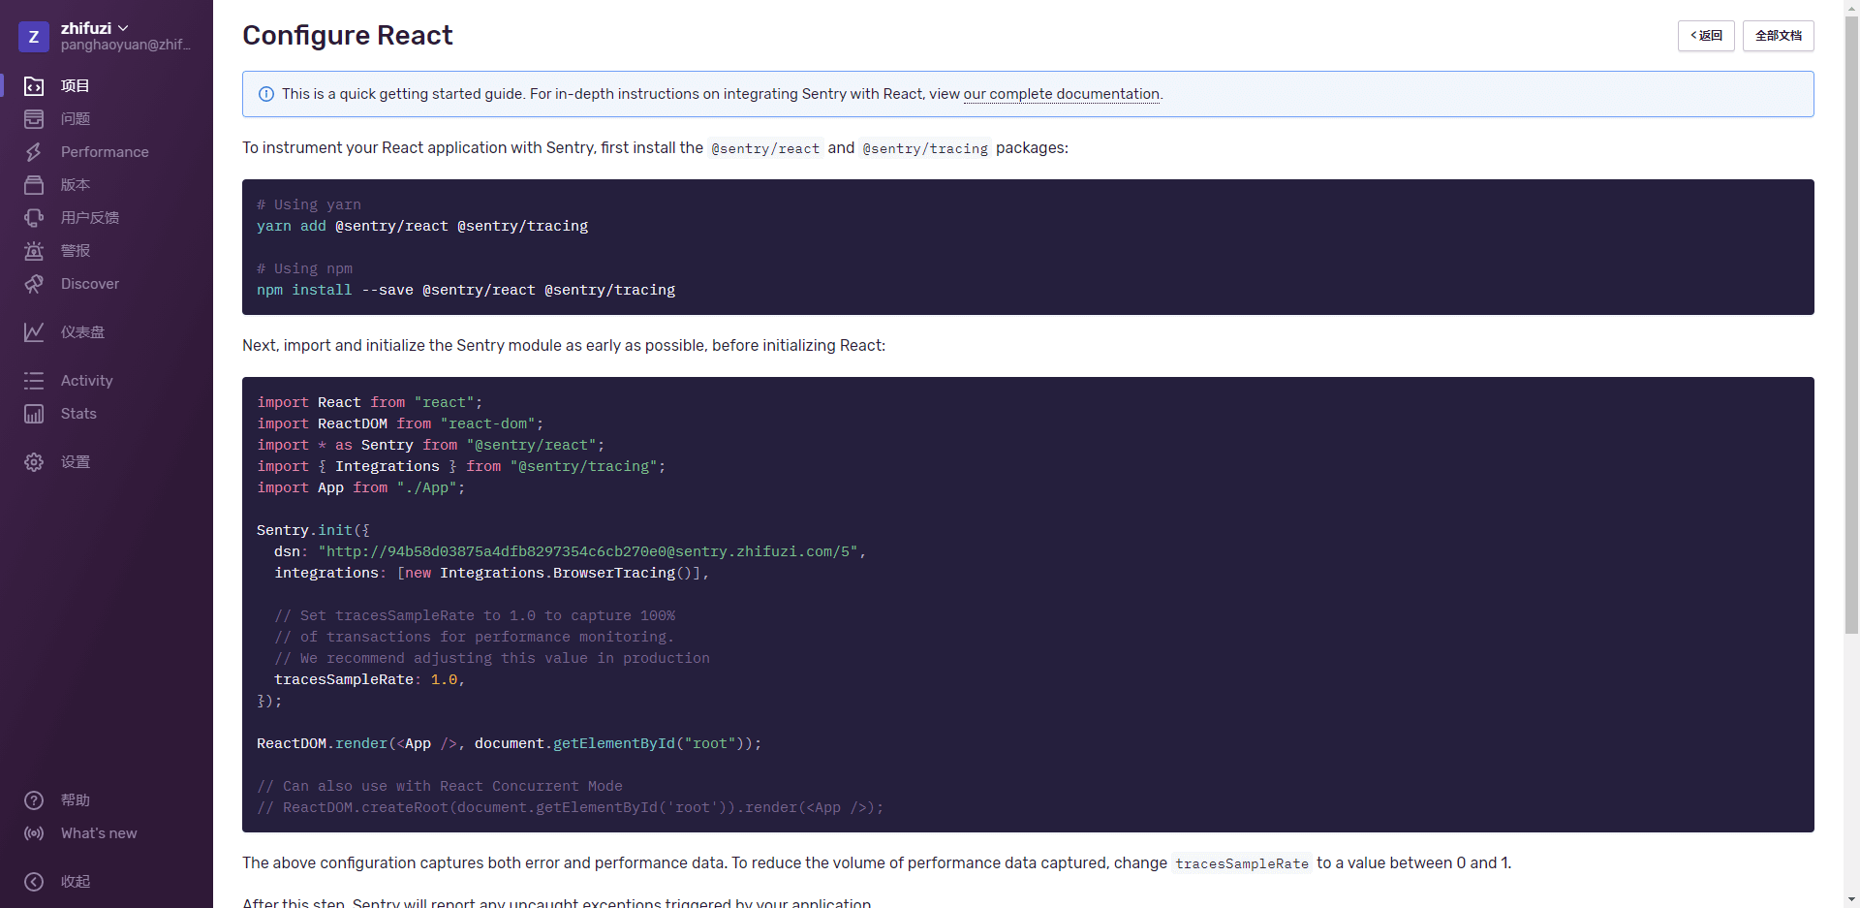
Task: Click the 'npm install --save' command line
Action: click(x=466, y=290)
